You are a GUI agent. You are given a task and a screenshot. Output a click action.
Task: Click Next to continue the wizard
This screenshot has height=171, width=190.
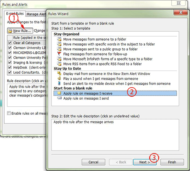point(145,162)
